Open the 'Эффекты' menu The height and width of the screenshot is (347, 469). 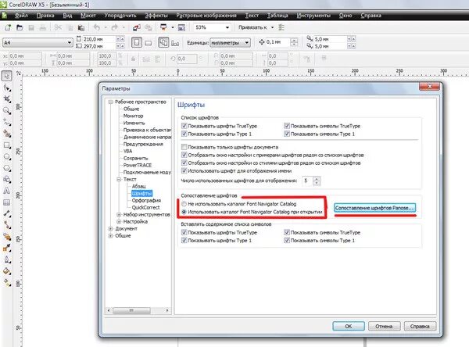pyautogui.click(x=156, y=16)
